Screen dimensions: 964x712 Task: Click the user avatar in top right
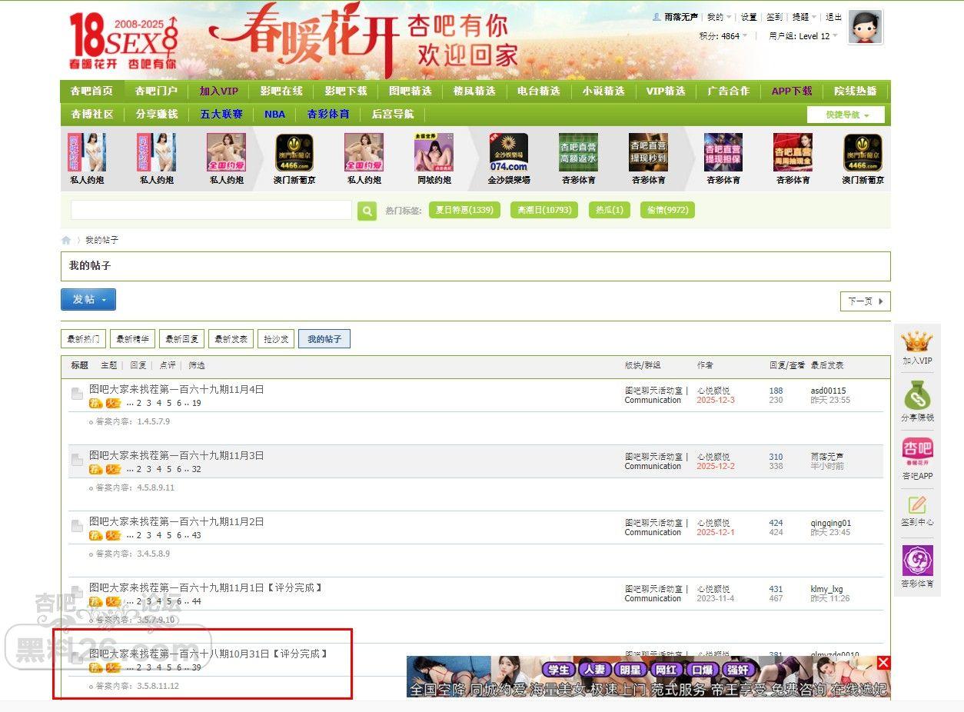tap(865, 28)
